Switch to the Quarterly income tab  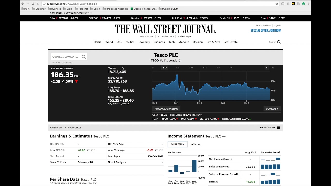(x=178, y=144)
